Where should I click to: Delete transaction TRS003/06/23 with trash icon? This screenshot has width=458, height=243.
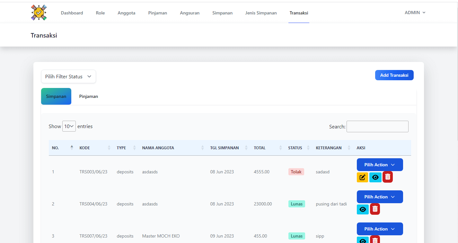click(x=388, y=177)
